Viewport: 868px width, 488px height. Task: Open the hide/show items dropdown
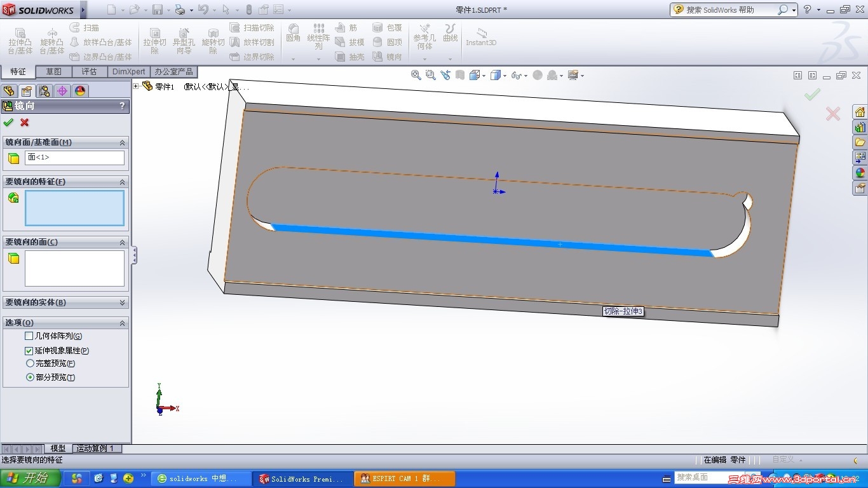[526, 76]
